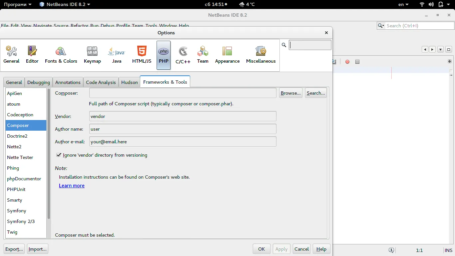The image size is (455, 256).
Task: Select phpDocumentor in the frameworks list
Action: click(x=26, y=179)
